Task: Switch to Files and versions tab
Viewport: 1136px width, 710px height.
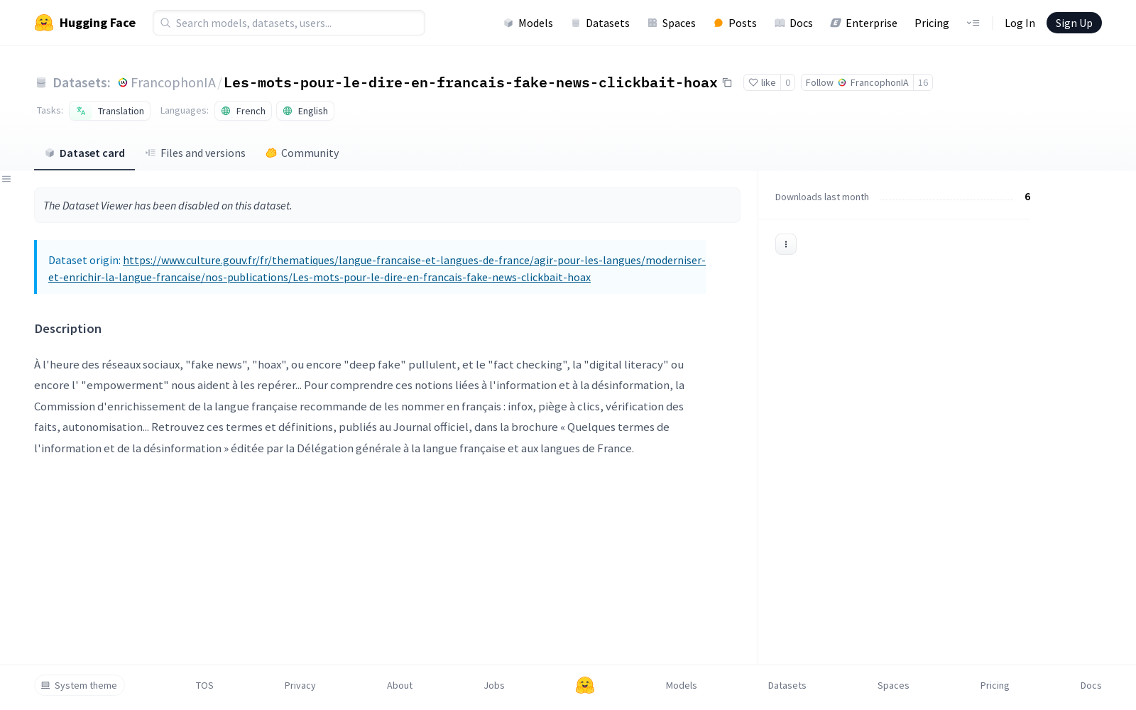Action: click(195, 153)
